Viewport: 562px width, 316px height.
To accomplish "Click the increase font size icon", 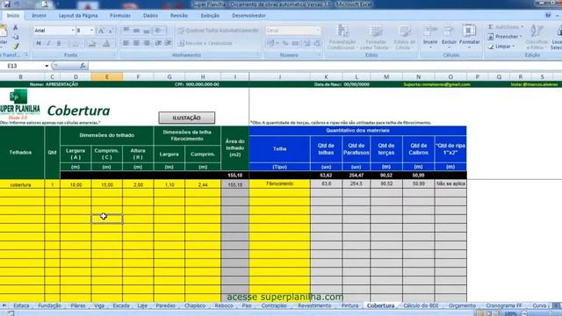I will pos(101,31).
